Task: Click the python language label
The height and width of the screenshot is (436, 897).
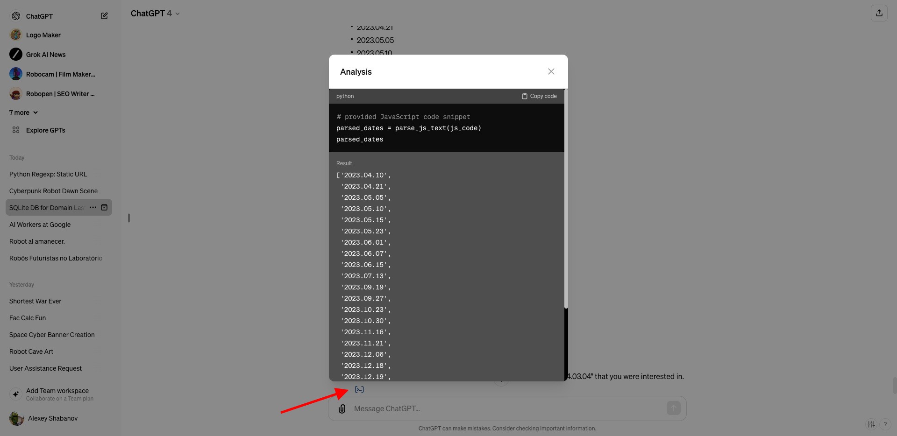Action: tap(345, 96)
